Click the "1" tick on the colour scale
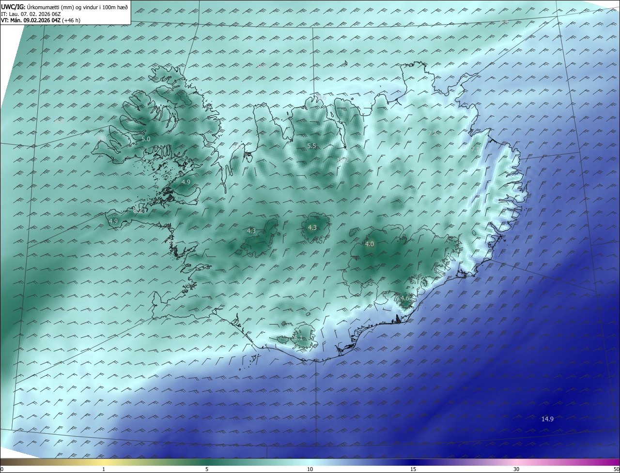The height and width of the screenshot is (473, 620). pyautogui.click(x=104, y=469)
